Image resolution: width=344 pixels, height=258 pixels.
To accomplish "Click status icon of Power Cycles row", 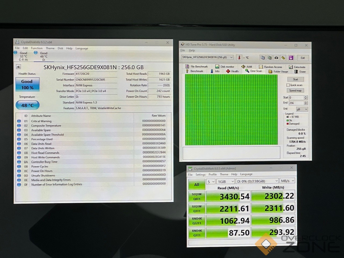I will [x=19, y=166].
